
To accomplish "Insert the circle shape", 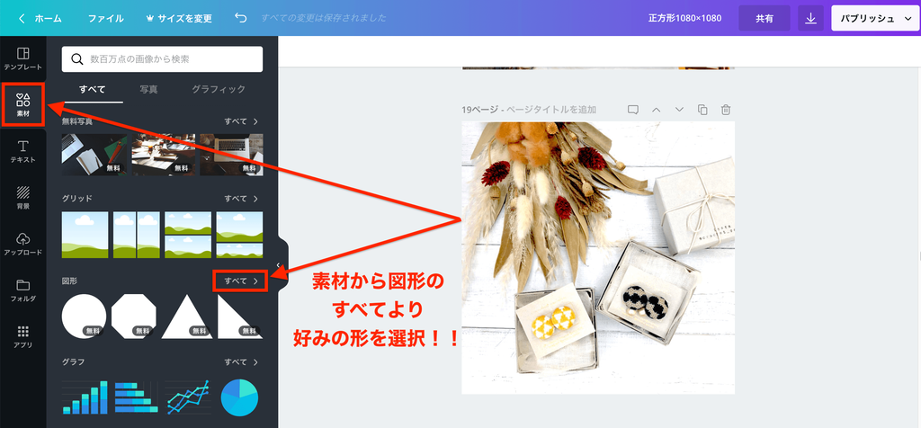I will 84,317.
